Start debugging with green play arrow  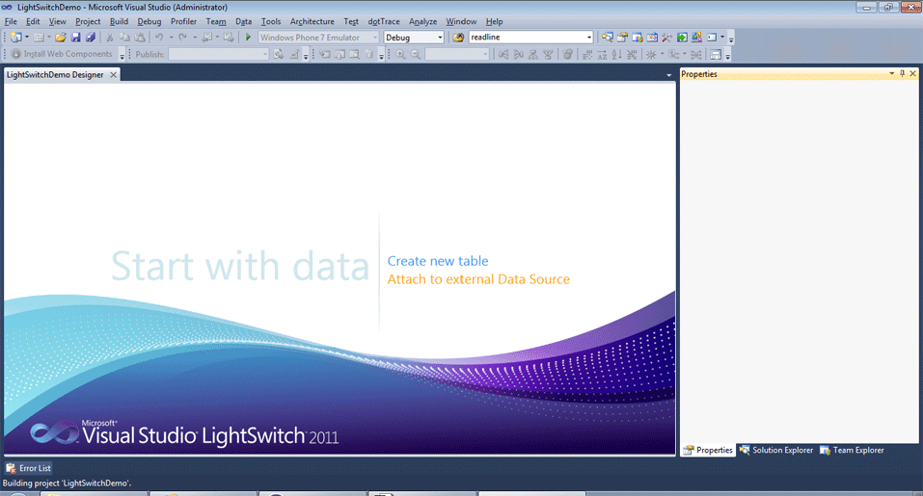pyautogui.click(x=248, y=37)
